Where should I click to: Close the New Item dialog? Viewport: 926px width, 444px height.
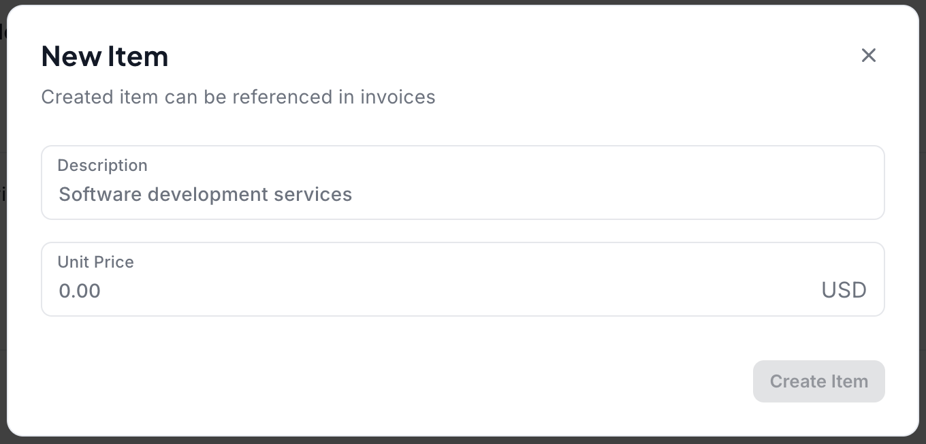[868, 55]
